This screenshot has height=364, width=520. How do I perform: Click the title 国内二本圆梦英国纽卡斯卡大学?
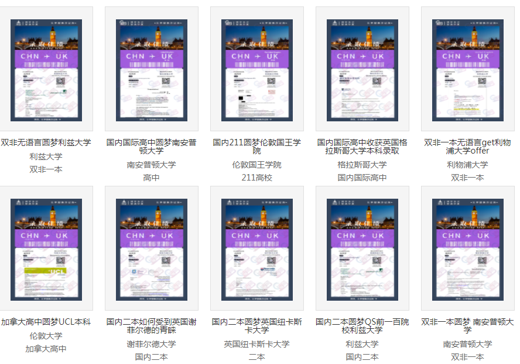click(257, 326)
